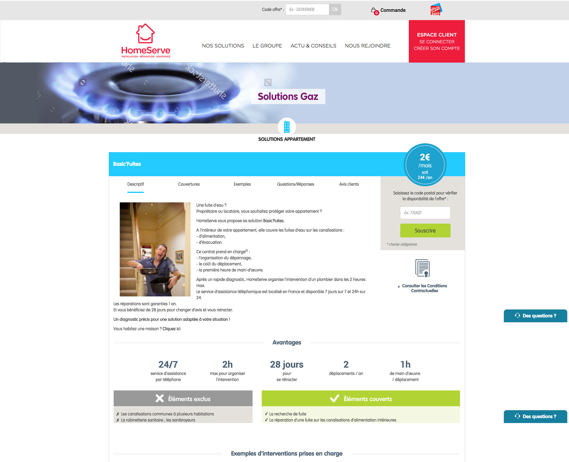Open the NOS SOLUTIONS menu

[x=223, y=46]
